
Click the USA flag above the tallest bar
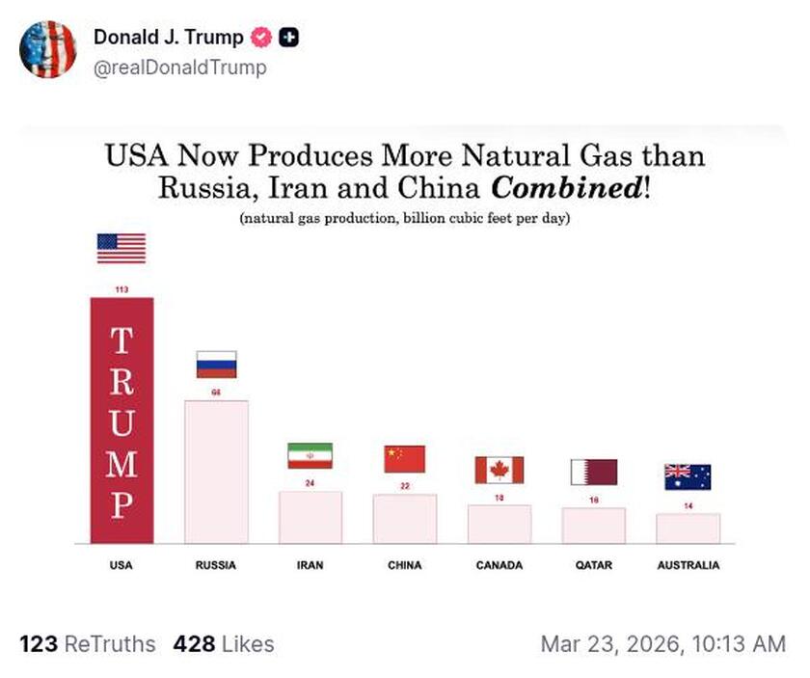coord(121,249)
